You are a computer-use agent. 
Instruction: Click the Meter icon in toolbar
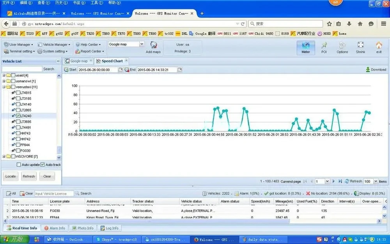pos(306,47)
